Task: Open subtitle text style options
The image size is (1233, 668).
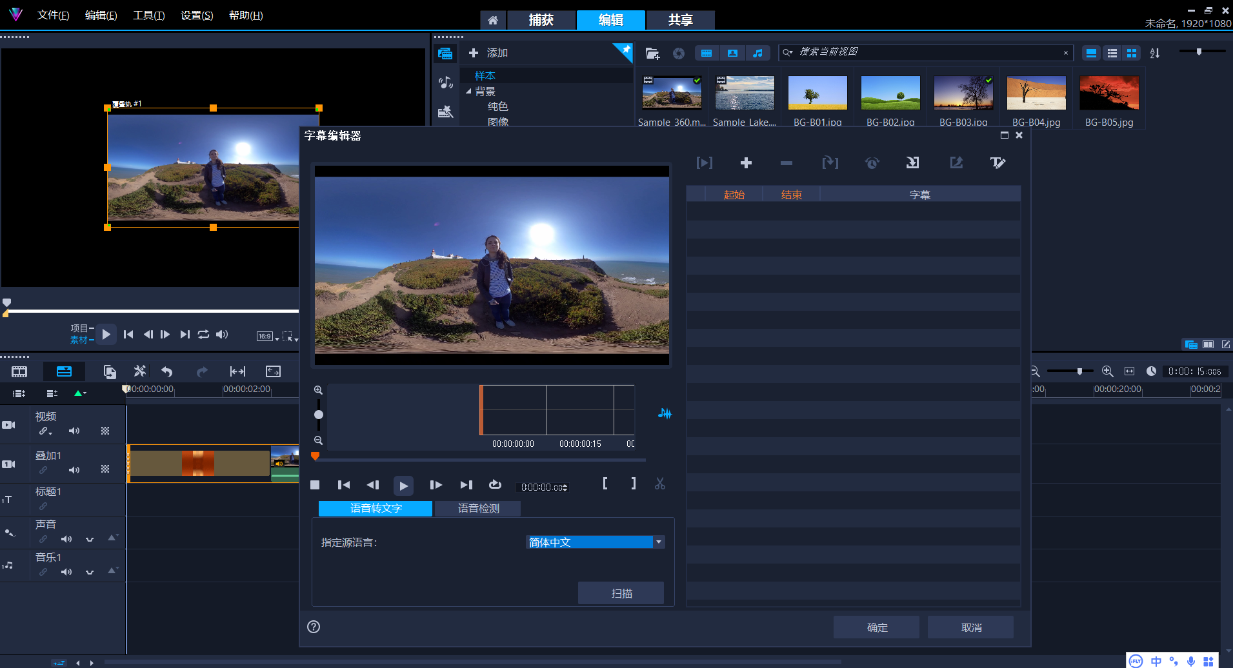Action: [x=997, y=162]
